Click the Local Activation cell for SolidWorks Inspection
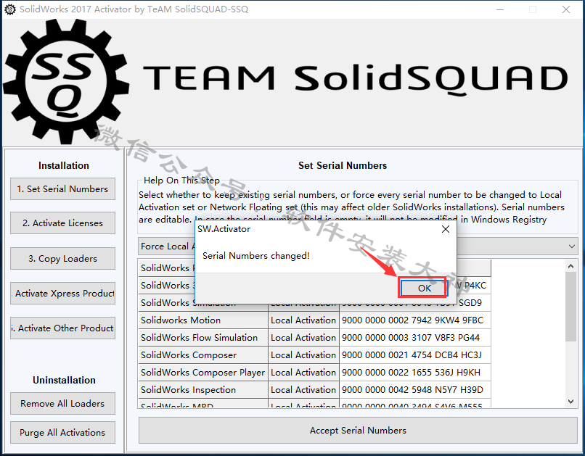The image size is (585, 456). (x=303, y=390)
